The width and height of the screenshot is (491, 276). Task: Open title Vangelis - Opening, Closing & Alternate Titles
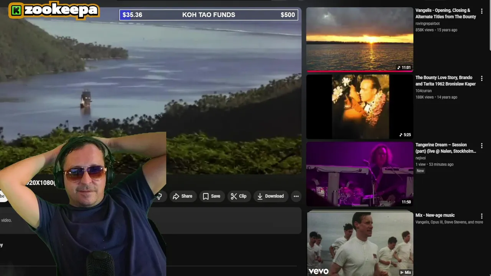(446, 13)
